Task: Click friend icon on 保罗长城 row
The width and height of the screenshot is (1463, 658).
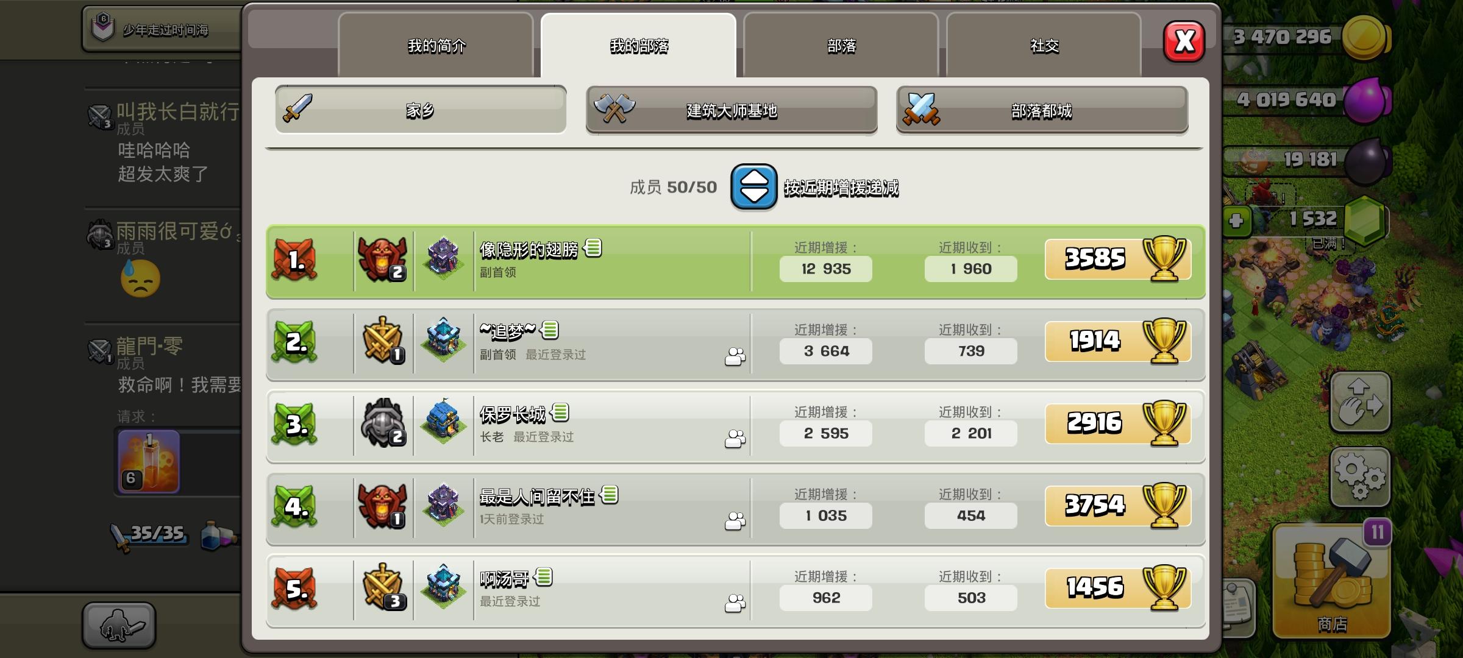Action: [x=735, y=439]
